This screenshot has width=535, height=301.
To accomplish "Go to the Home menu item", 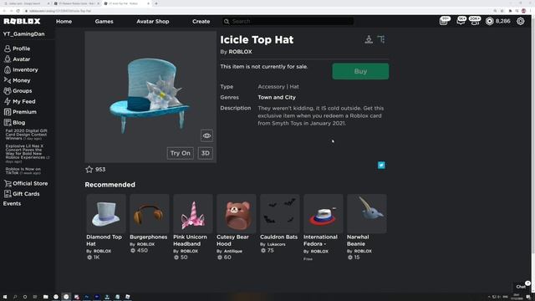I will pos(64,21).
